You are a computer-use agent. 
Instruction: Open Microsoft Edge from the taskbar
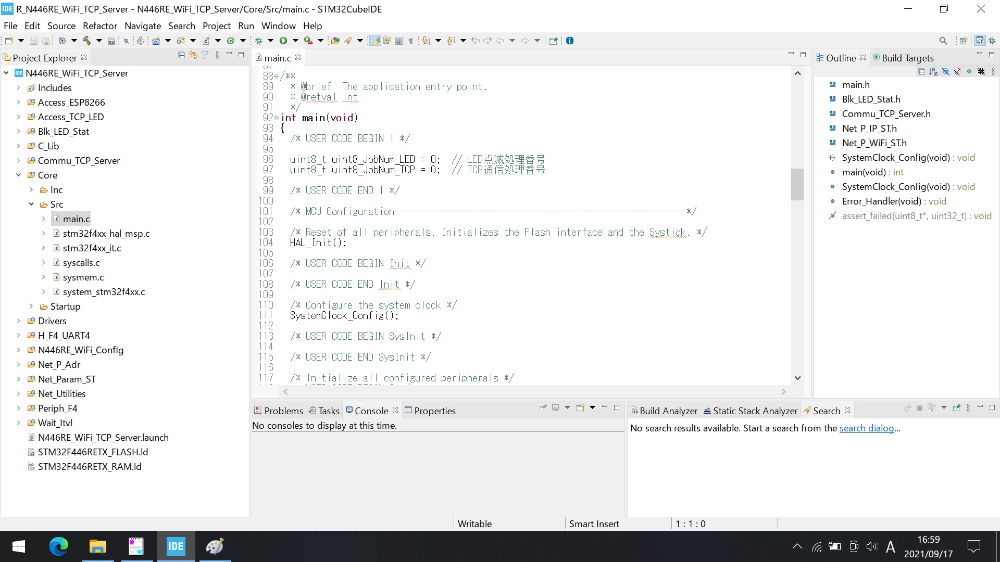tap(58, 546)
